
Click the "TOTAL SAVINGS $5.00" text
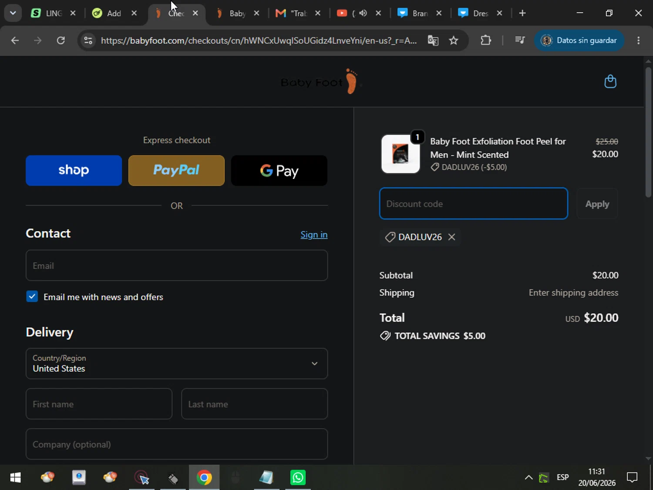point(440,336)
